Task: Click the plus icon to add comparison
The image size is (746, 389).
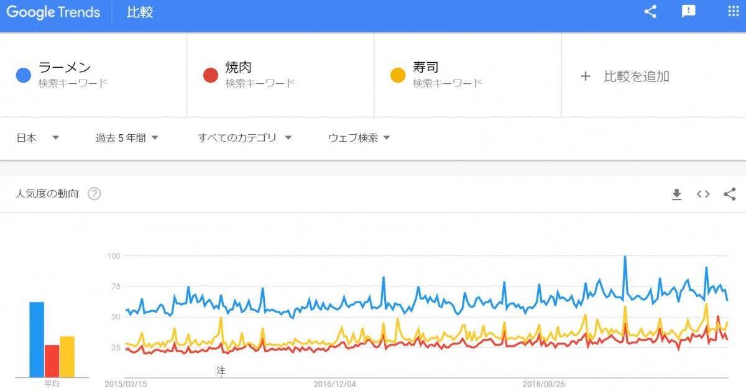Action: click(x=585, y=76)
